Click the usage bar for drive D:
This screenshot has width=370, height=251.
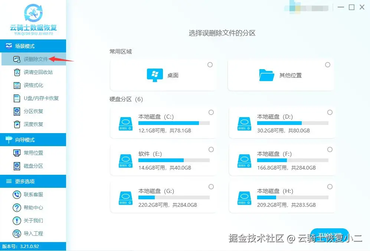292,123
